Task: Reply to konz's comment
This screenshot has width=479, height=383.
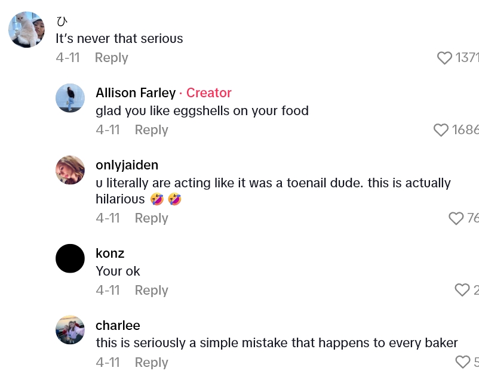Action: [x=151, y=291]
